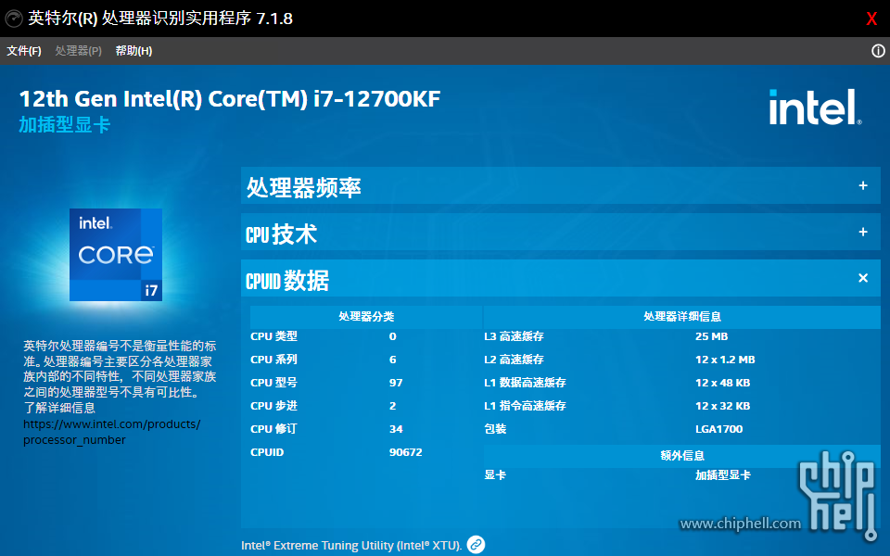Select the CPUID value 90672

(406, 452)
